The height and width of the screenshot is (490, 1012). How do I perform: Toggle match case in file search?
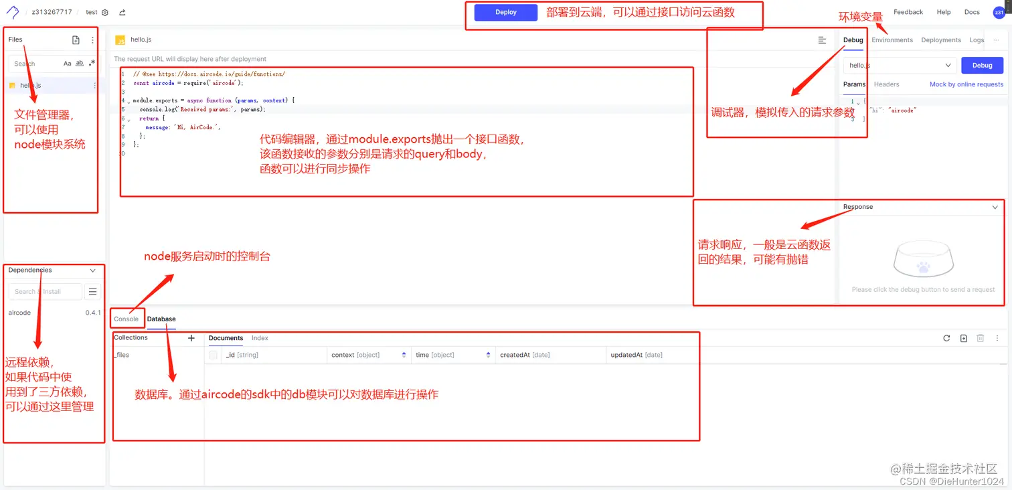click(x=67, y=64)
